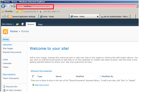Screen dimensions: 141x93
Task: Click Add to Favorites Bar star icon
Action: 17,11
